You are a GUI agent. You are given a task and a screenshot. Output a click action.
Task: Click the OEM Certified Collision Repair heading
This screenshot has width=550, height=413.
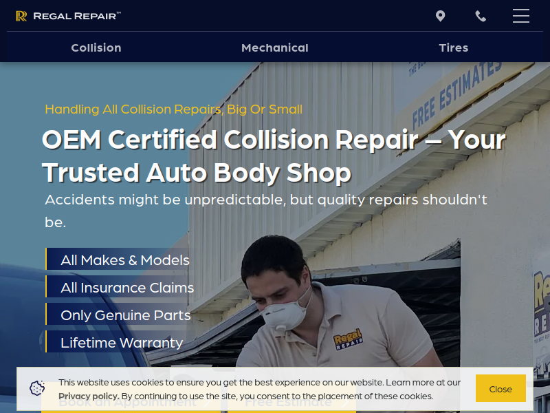[x=274, y=156]
